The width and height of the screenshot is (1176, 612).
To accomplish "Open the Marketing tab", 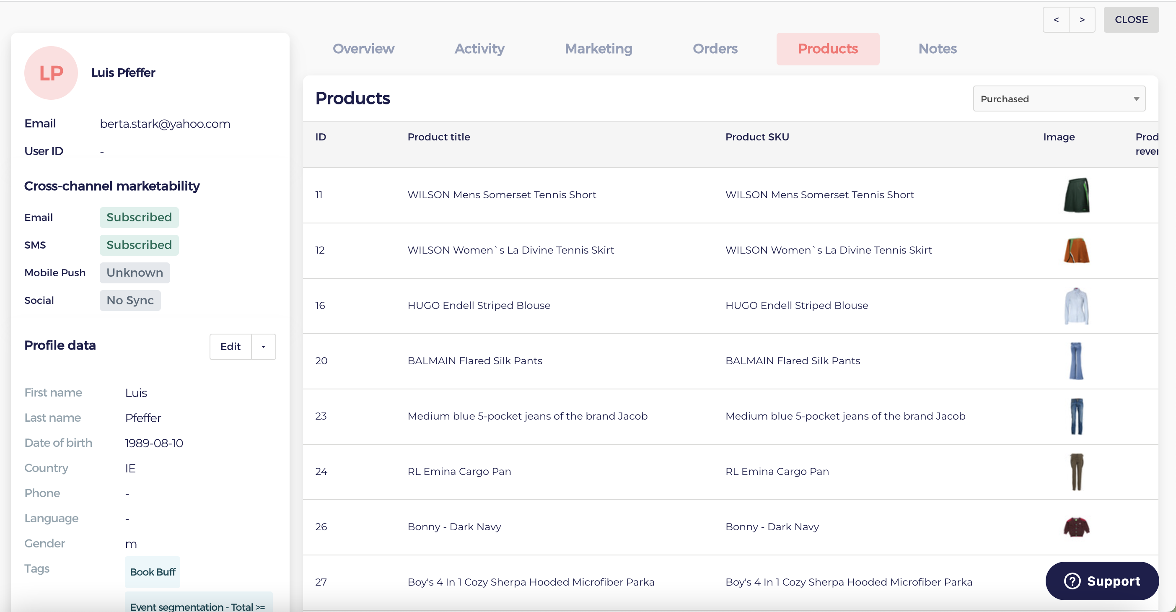I will pos(598,49).
